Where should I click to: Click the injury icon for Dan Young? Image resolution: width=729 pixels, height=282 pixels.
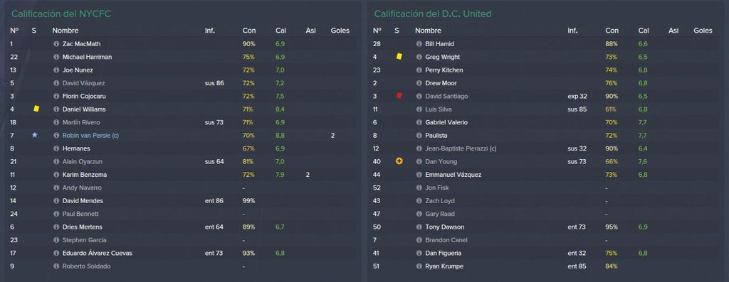click(399, 161)
